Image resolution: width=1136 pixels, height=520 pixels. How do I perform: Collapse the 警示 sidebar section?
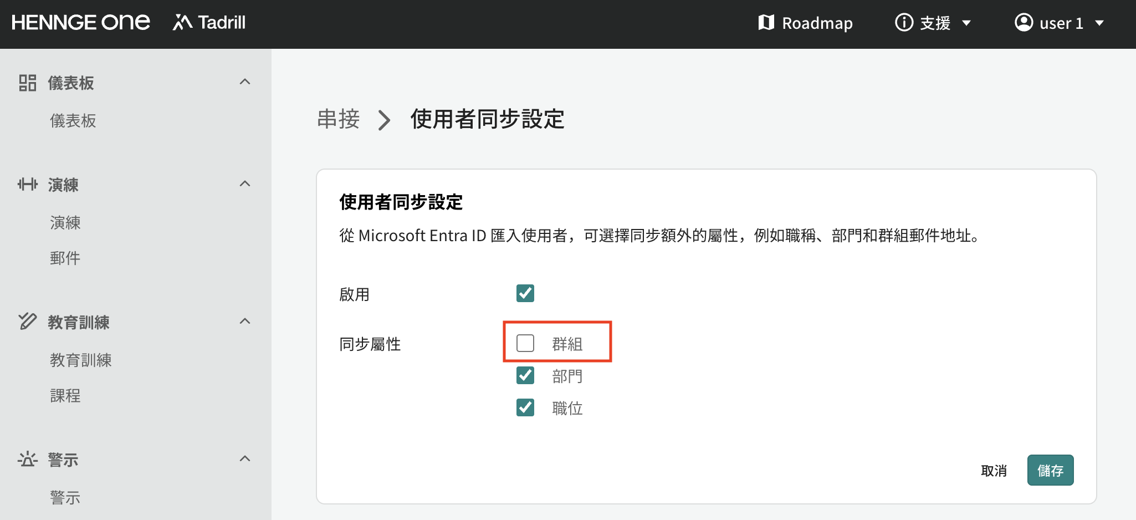245,458
